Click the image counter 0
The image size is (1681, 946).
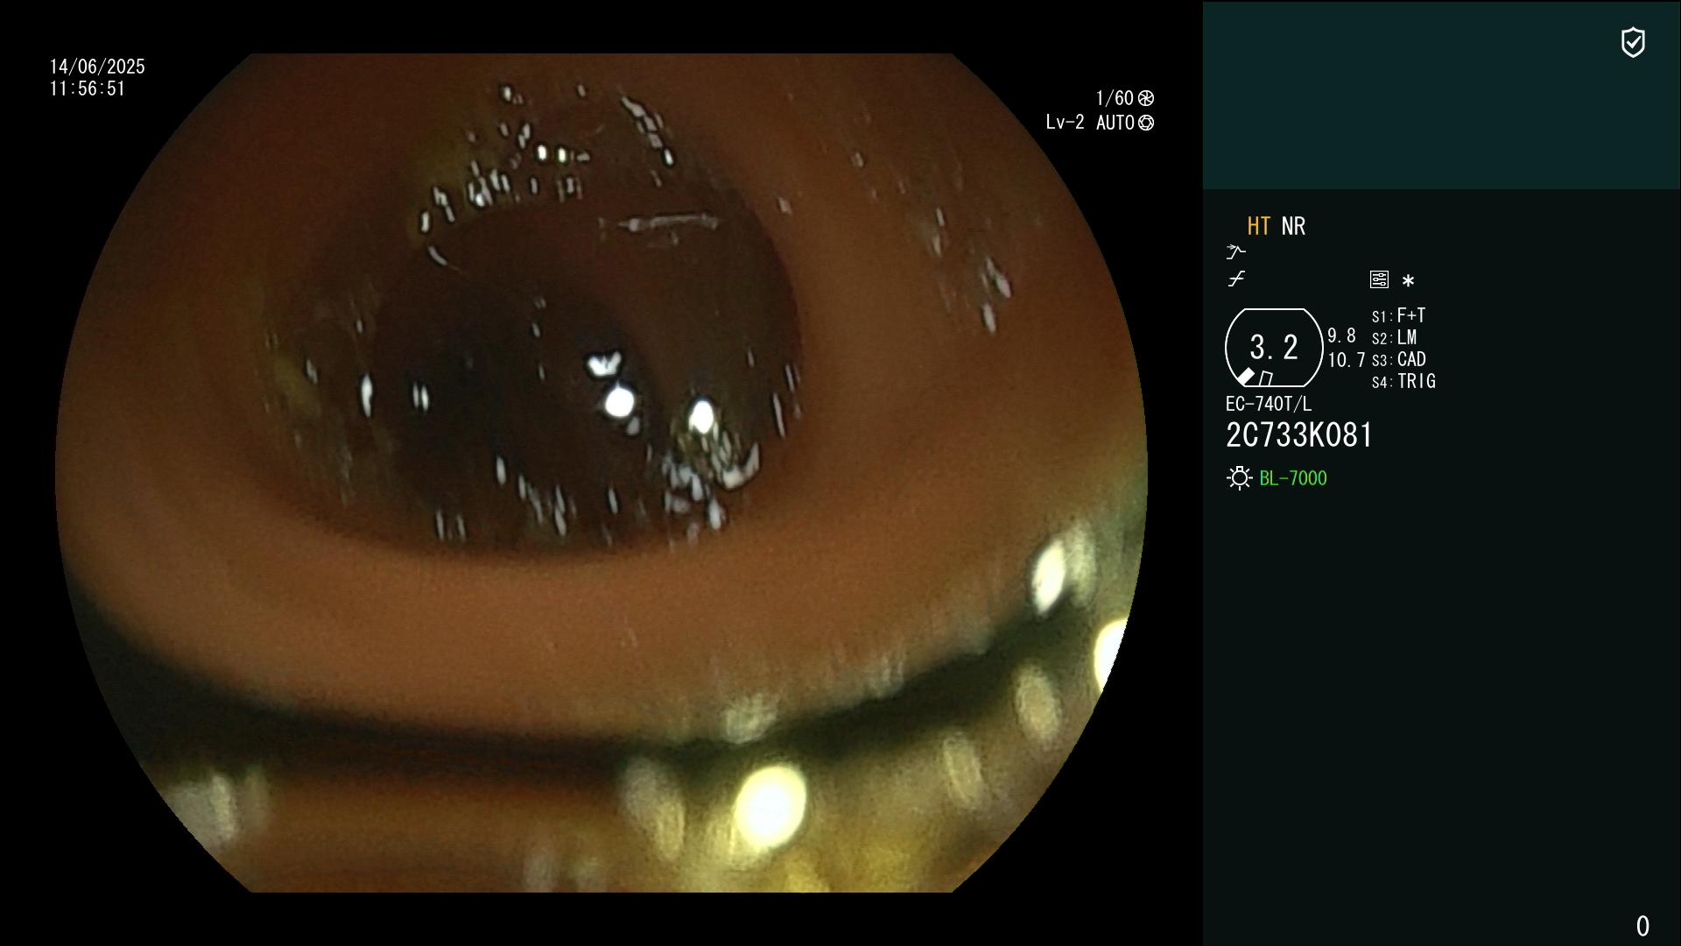click(1642, 926)
